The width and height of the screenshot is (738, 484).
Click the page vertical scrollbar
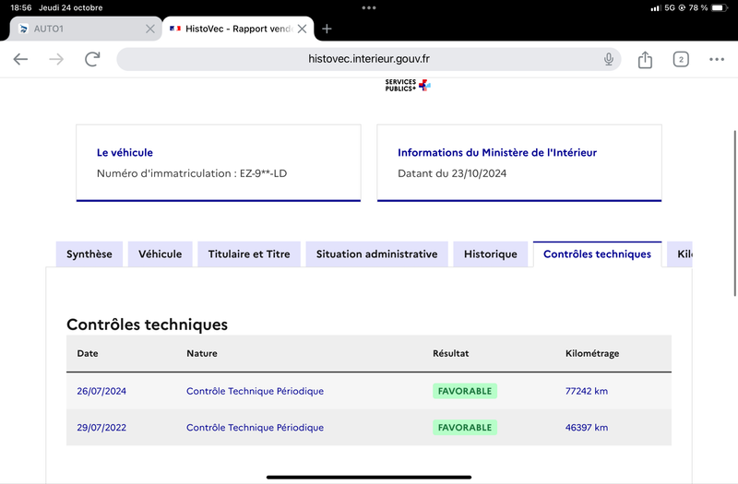tap(734, 213)
